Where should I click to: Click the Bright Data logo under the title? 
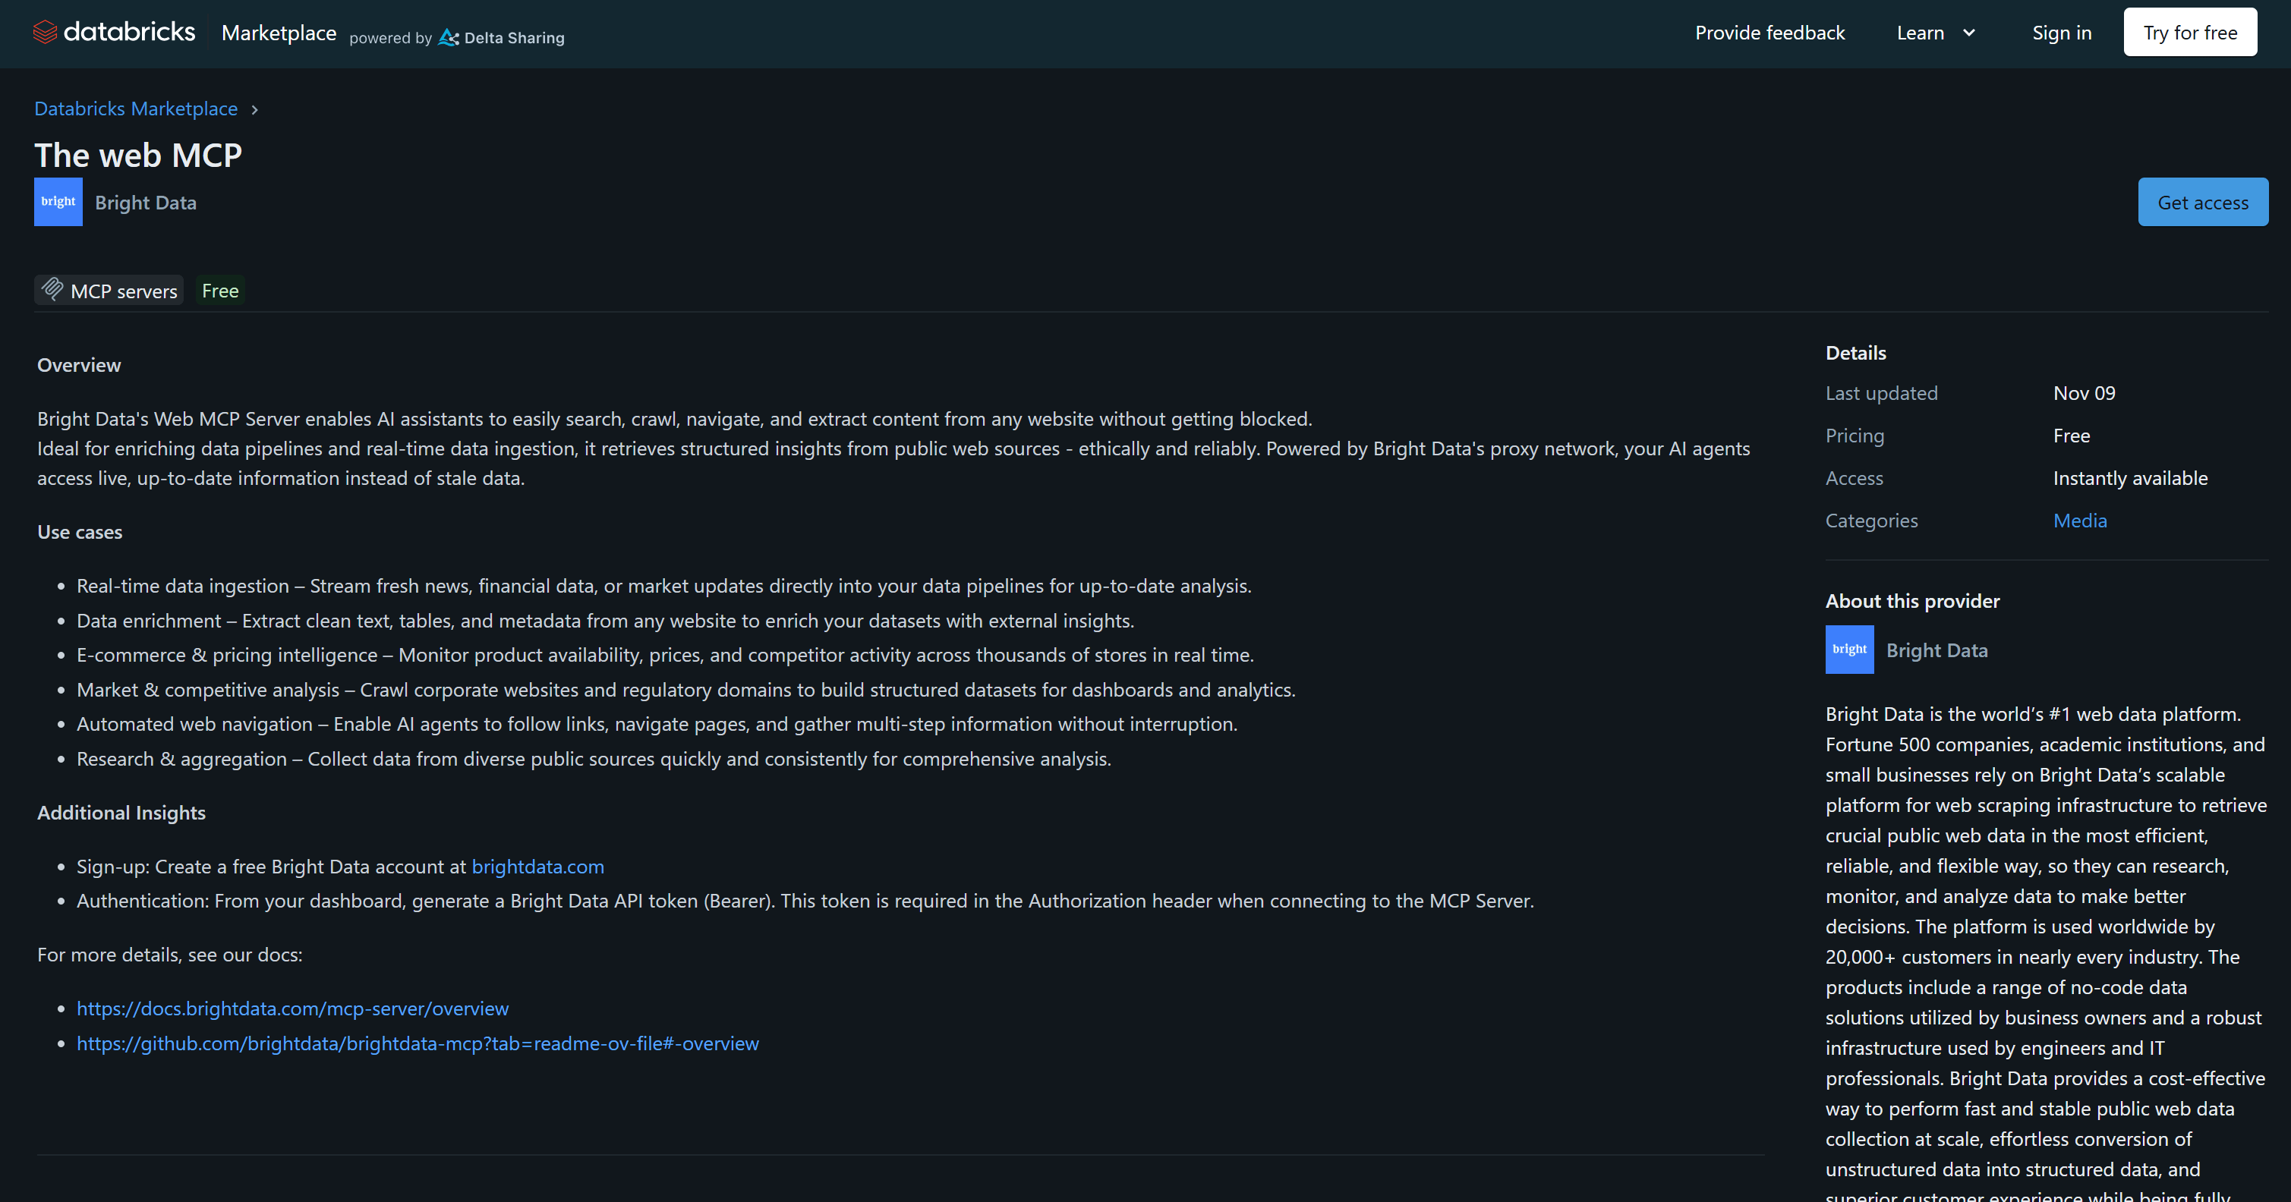[x=58, y=202]
